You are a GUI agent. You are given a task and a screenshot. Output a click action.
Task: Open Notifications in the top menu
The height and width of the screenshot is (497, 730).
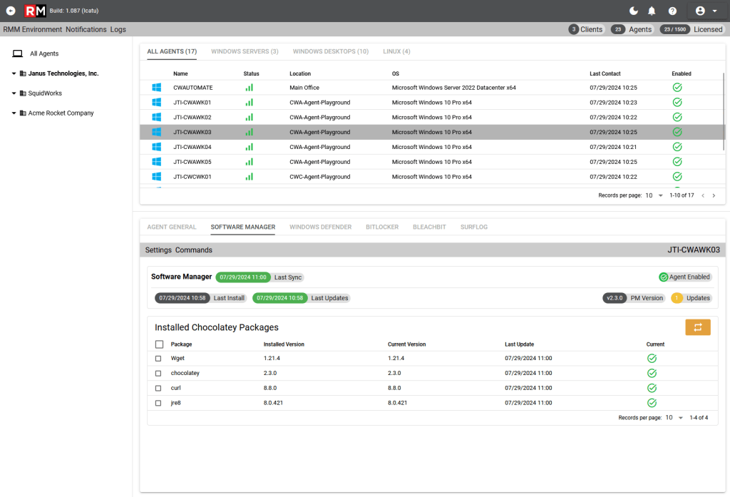pos(86,29)
